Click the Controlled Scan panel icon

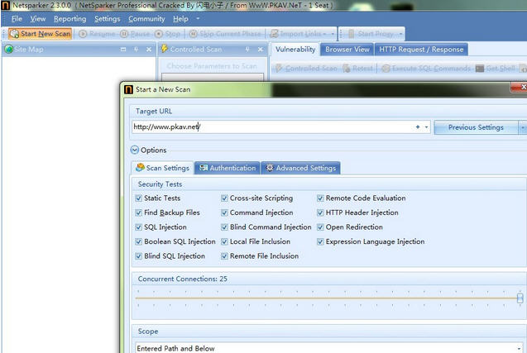point(165,49)
